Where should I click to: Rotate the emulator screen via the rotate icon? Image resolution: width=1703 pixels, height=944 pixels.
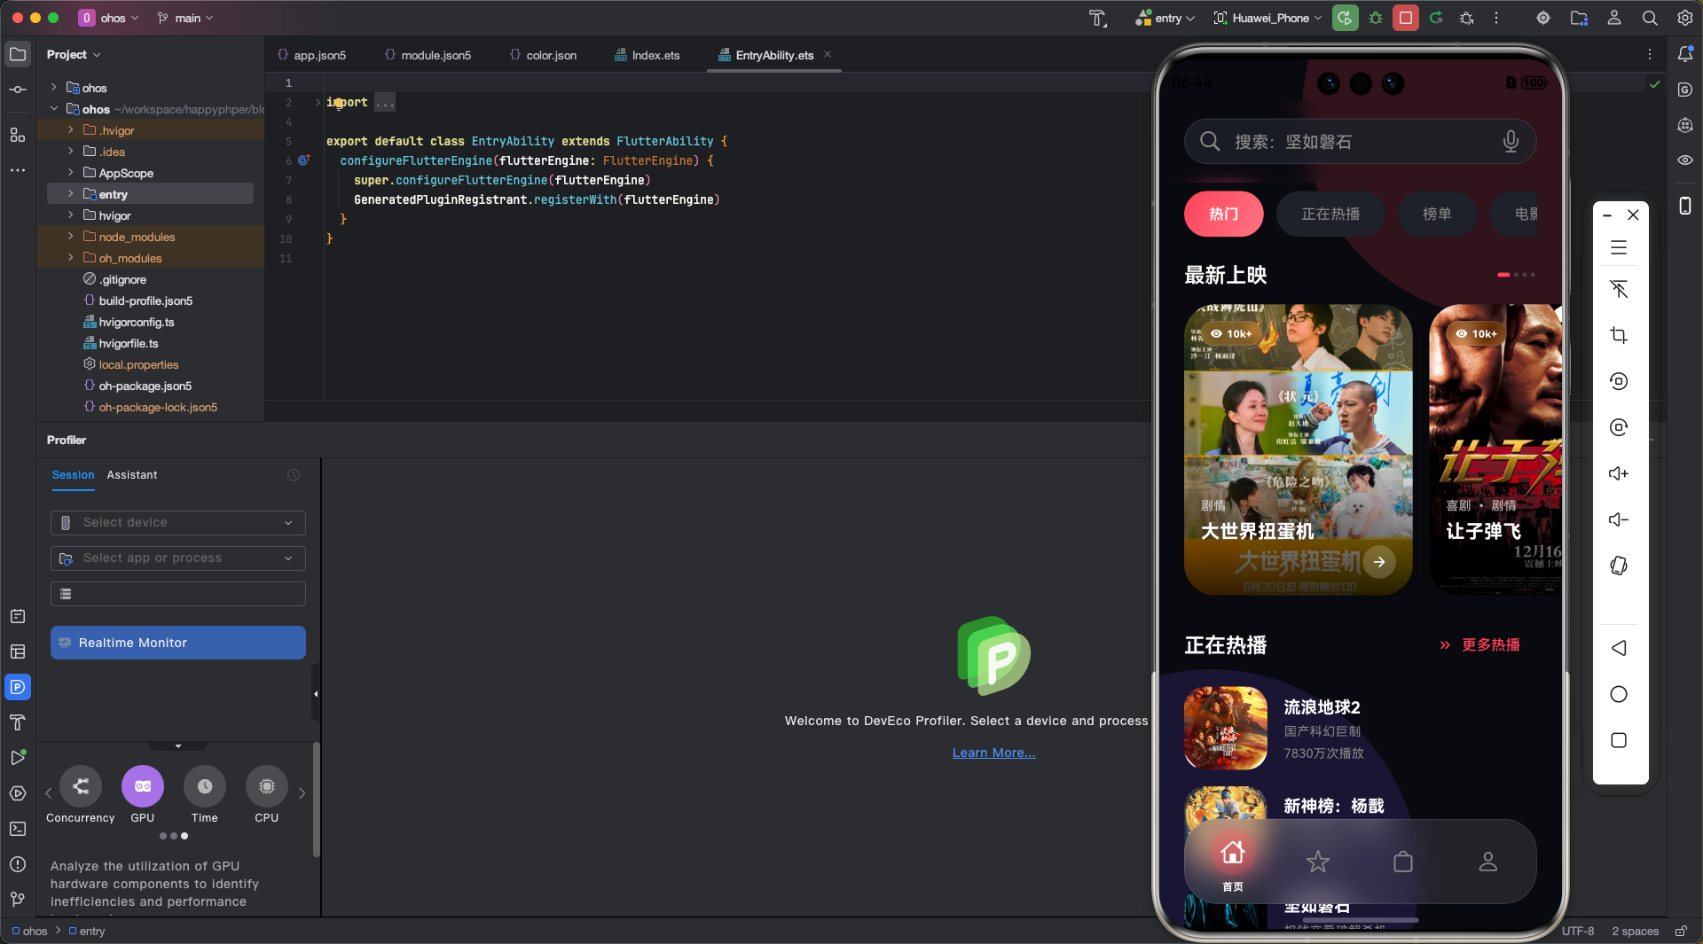click(1619, 566)
